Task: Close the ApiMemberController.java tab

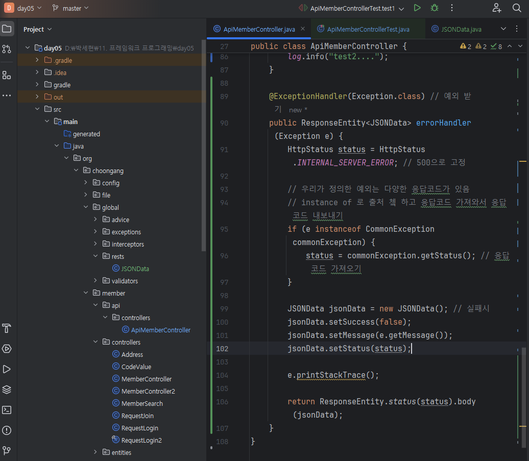Action: coord(303,29)
